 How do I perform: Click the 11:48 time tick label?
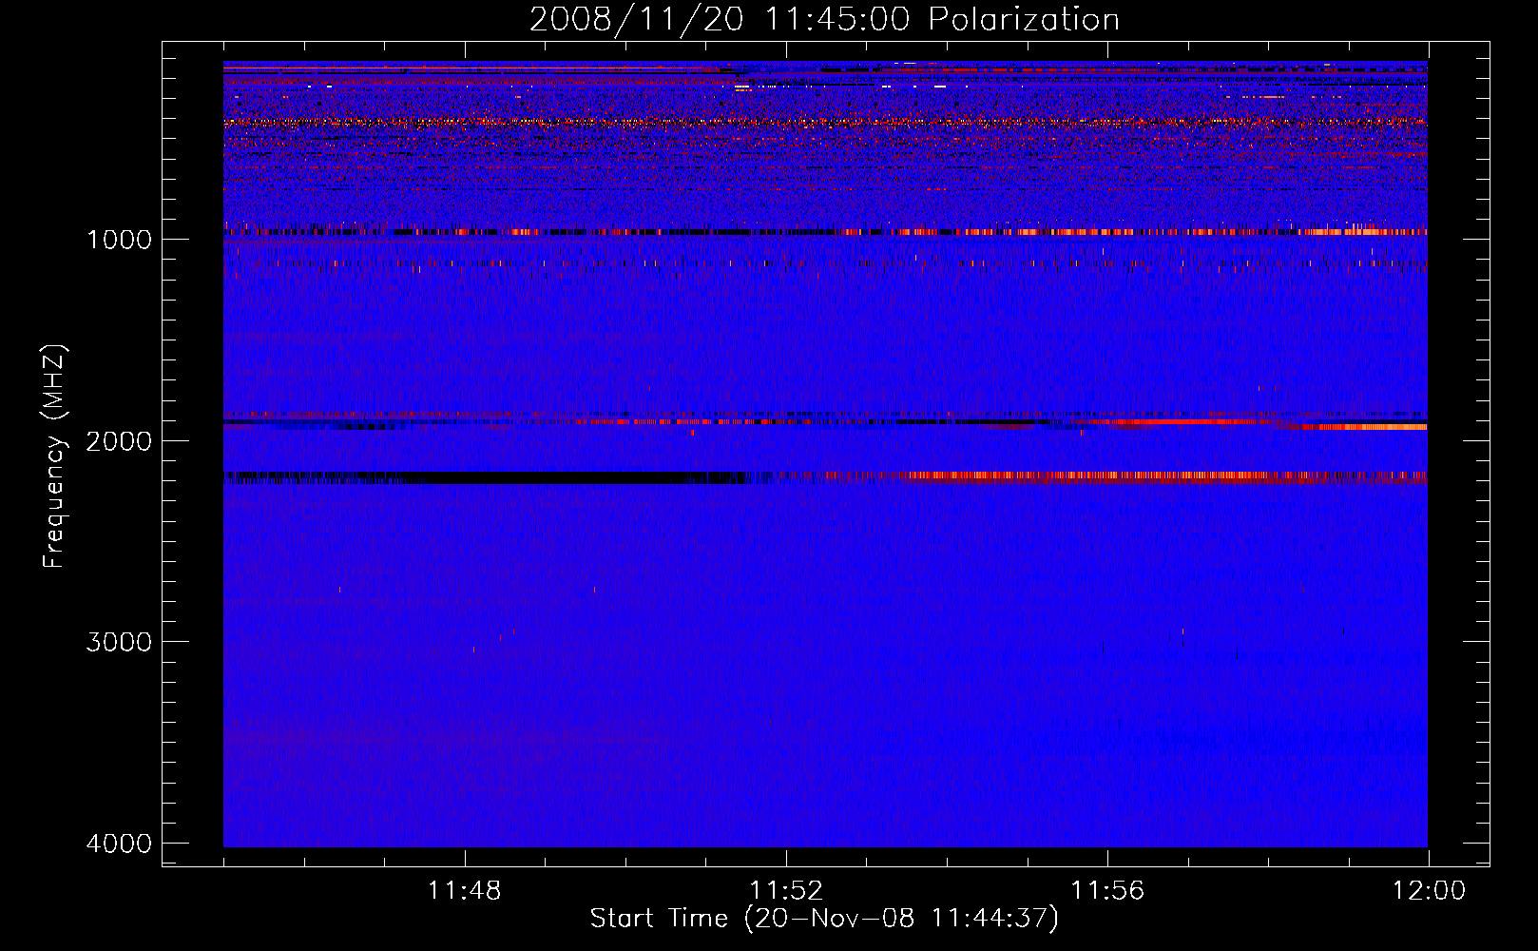[464, 891]
